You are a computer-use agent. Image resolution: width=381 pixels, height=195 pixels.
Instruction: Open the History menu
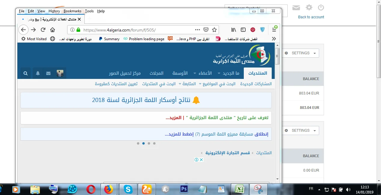[54, 11]
